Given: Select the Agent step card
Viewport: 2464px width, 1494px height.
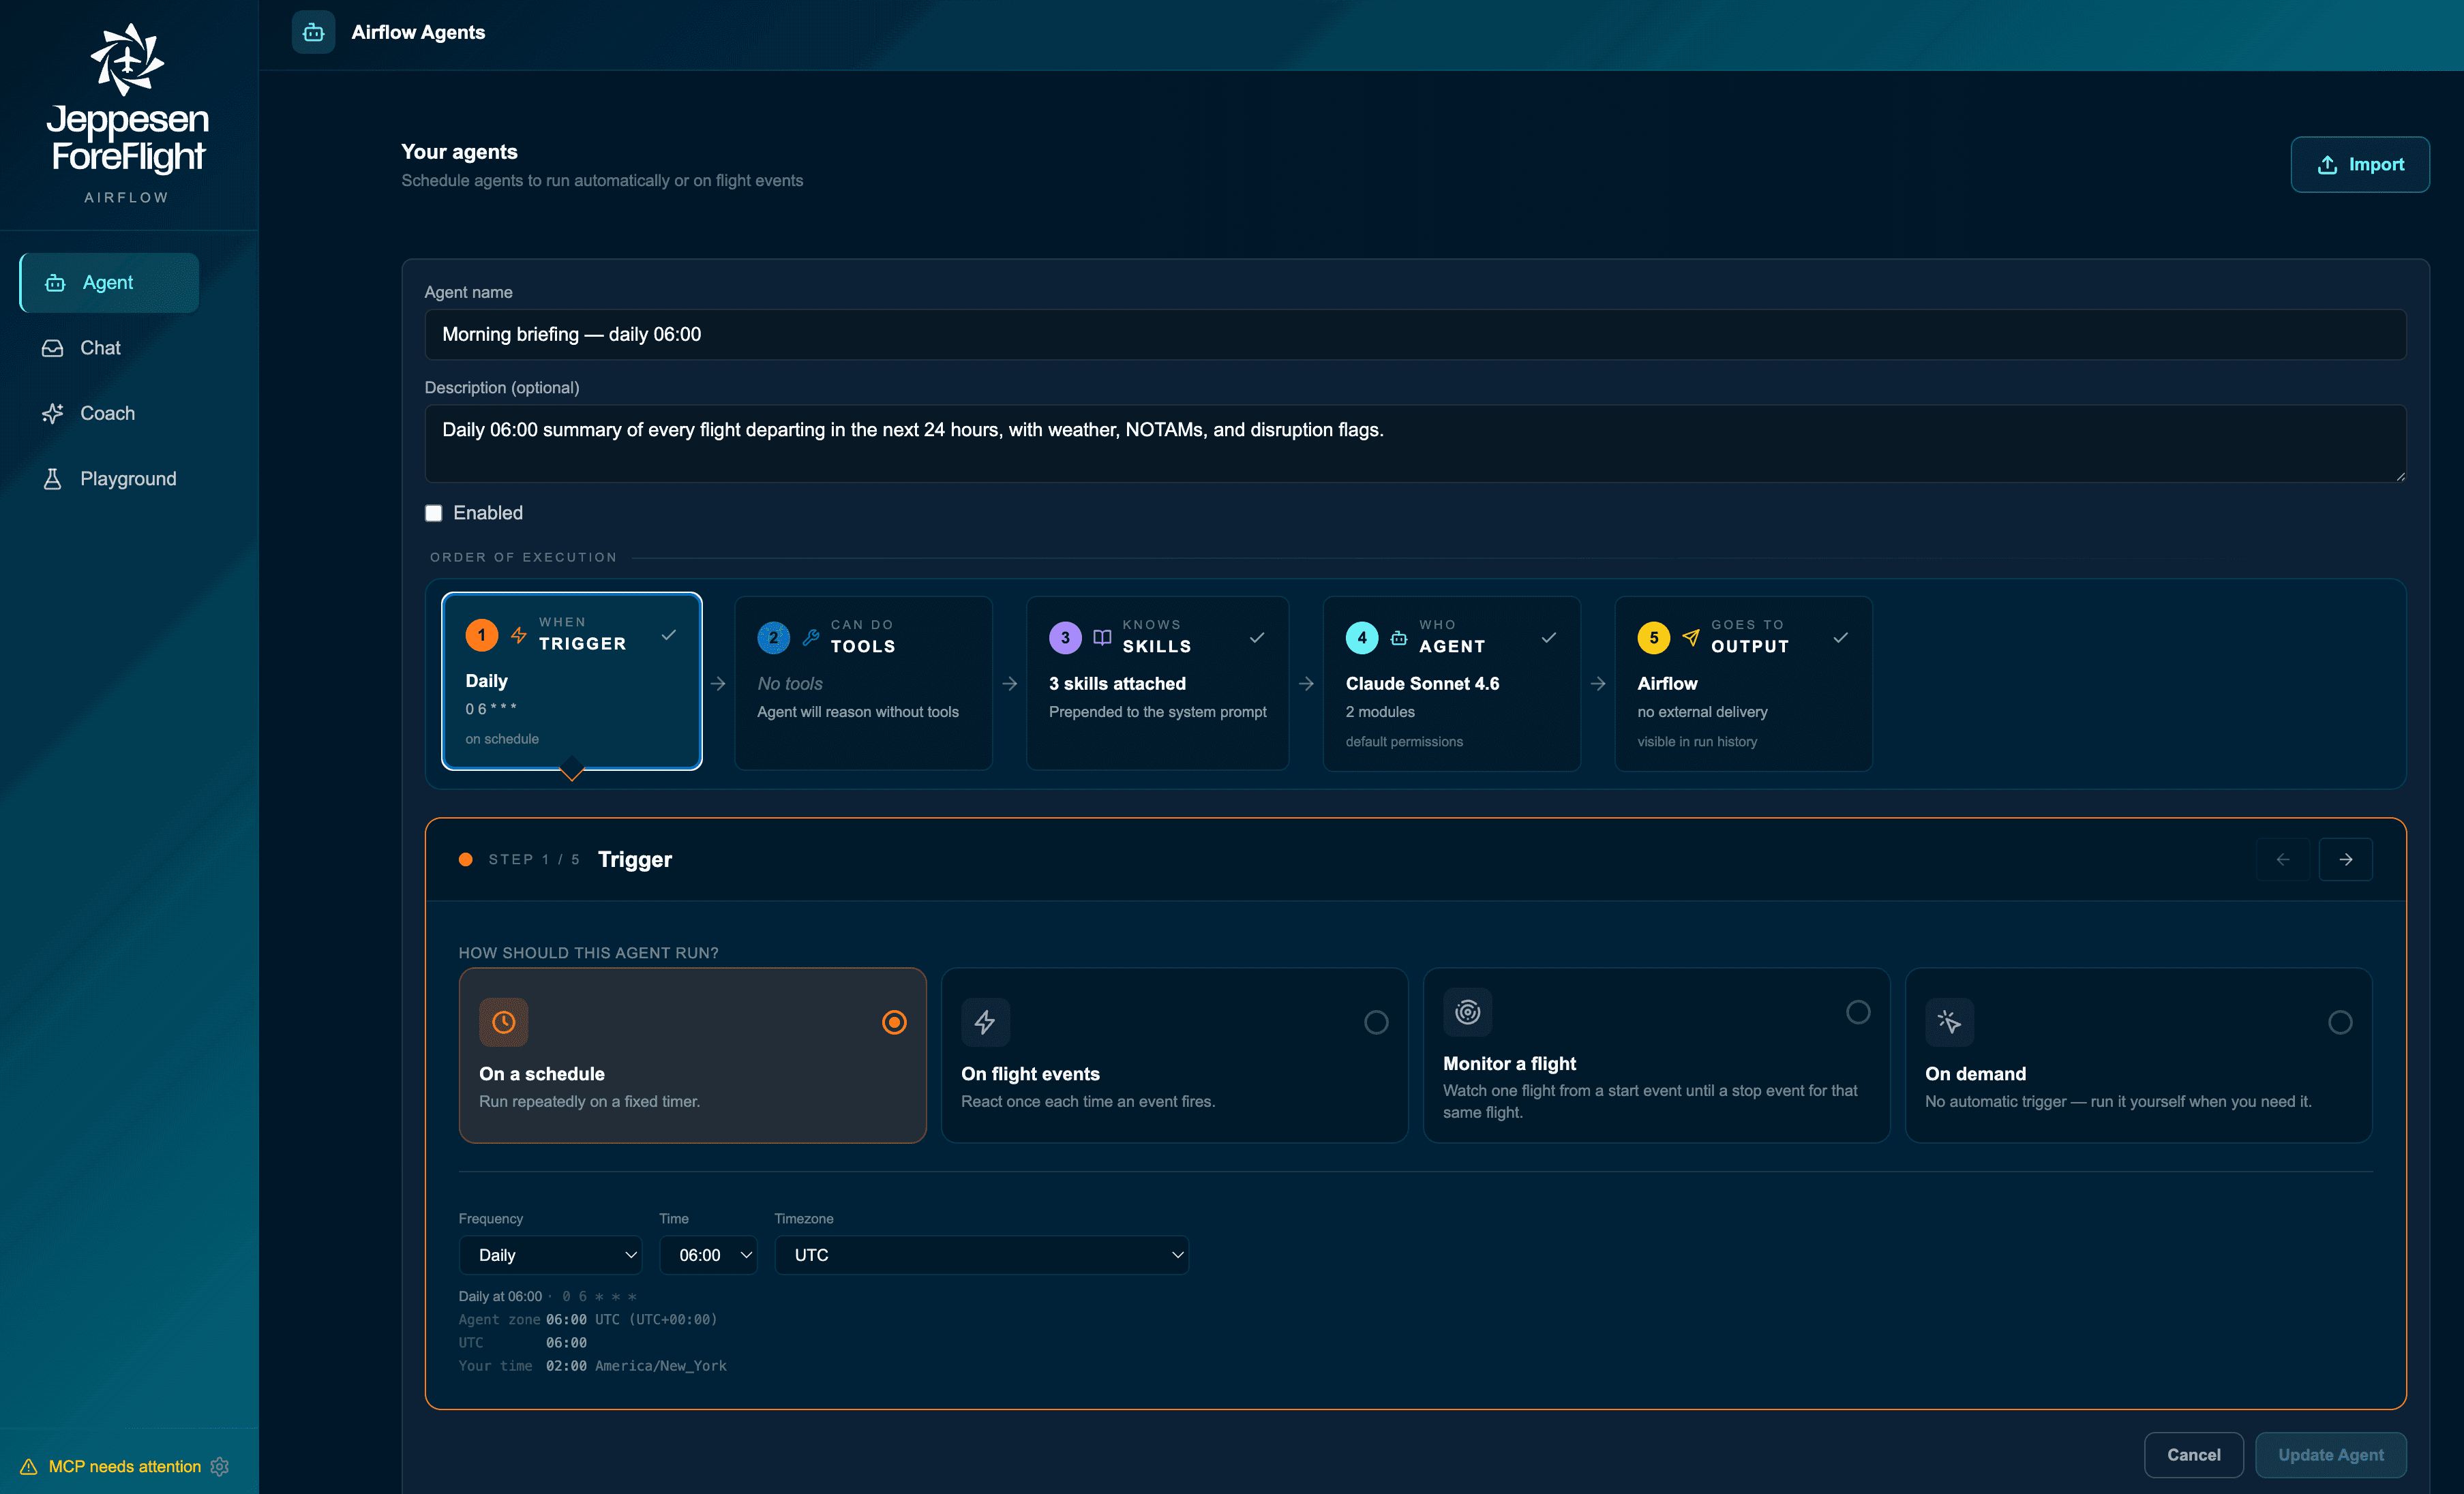Looking at the screenshot, I should pos(1451,683).
